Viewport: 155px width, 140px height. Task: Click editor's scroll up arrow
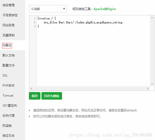click(152, 18)
